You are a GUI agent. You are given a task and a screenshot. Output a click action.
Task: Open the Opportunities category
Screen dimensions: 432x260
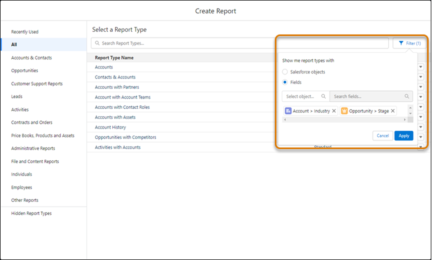pyautogui.click(x=24, y=71)
